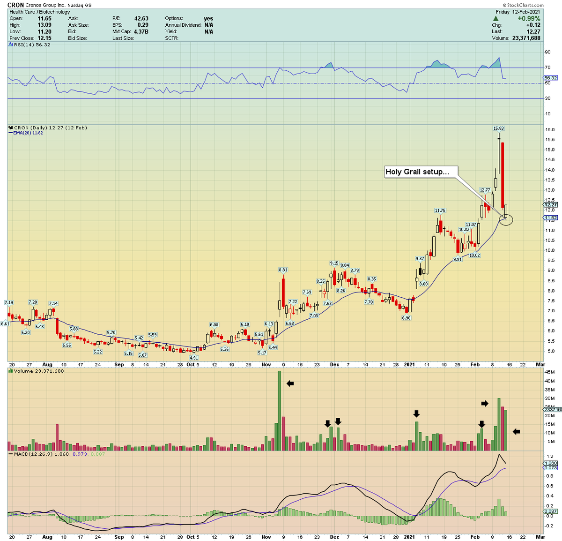Click the 6.90 December low label
This screenshot has width=562, height=541.
pos(406,318)
